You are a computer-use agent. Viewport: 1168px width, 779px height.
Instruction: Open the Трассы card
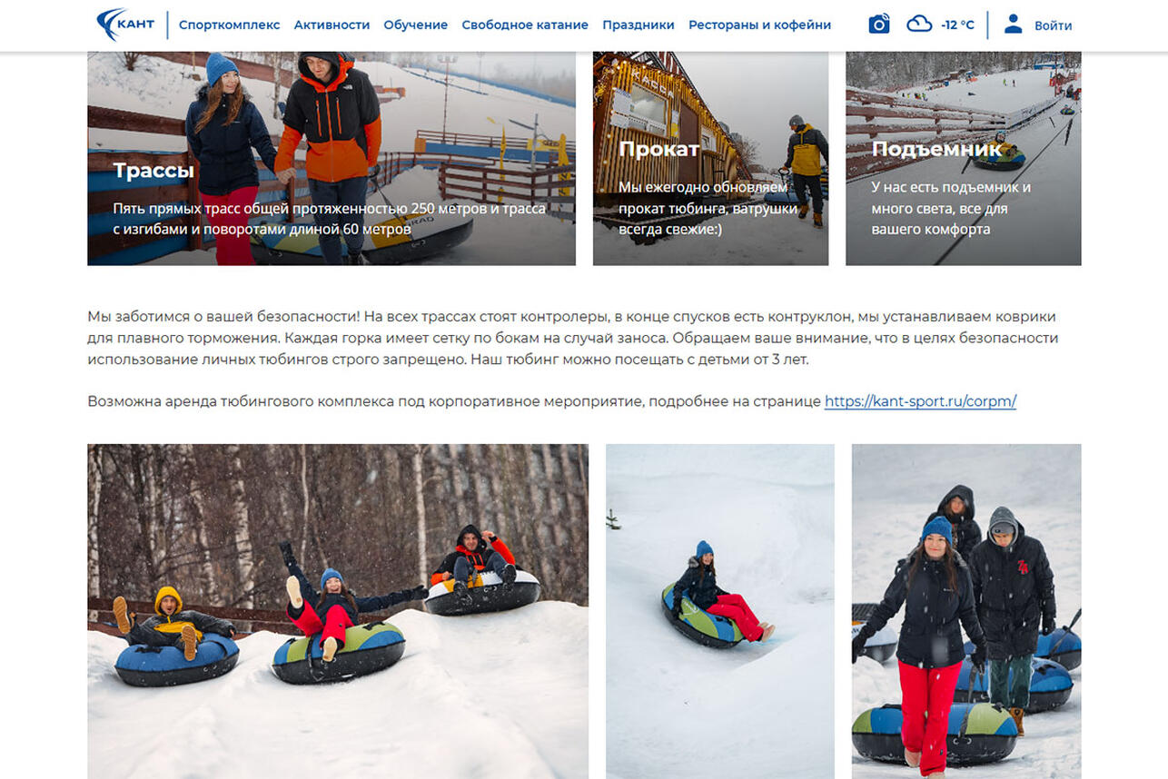point(332,158)
